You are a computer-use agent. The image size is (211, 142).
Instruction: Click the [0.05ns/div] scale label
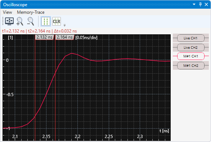[86, 37]
